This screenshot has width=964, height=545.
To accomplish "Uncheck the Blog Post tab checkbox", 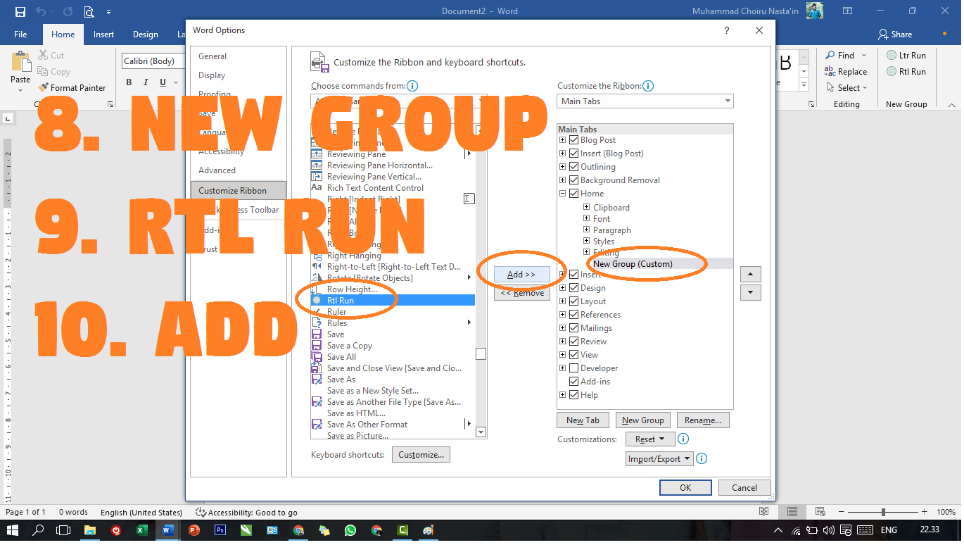I will coord(574,140).
